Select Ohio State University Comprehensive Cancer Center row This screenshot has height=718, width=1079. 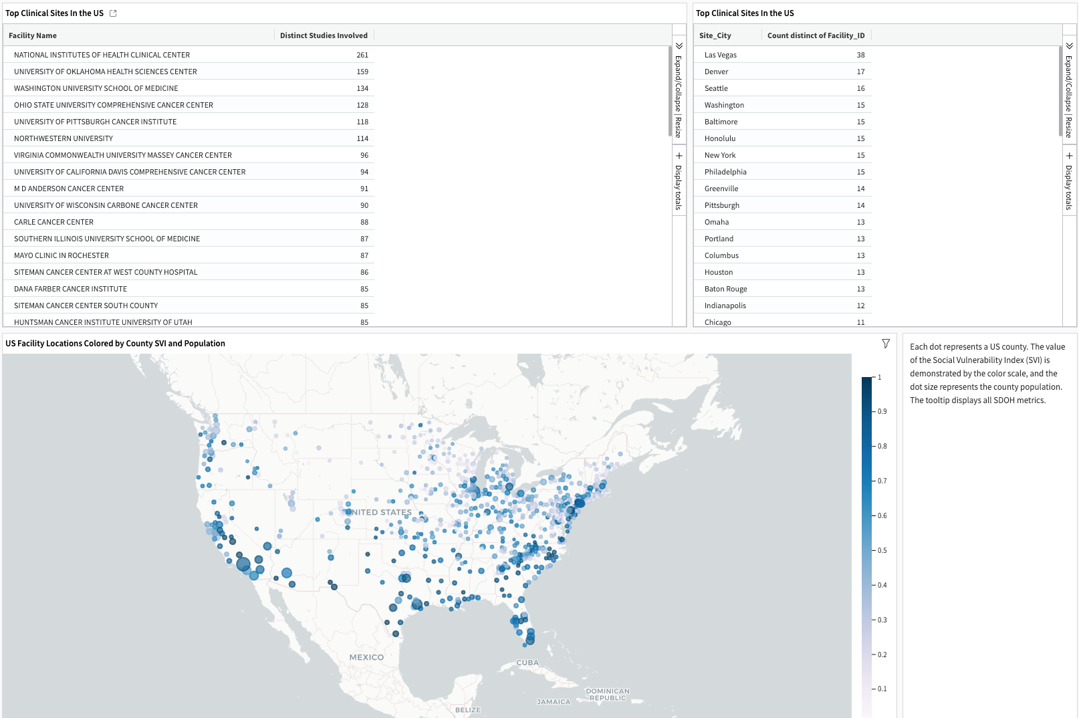click(x=189, y=105)
